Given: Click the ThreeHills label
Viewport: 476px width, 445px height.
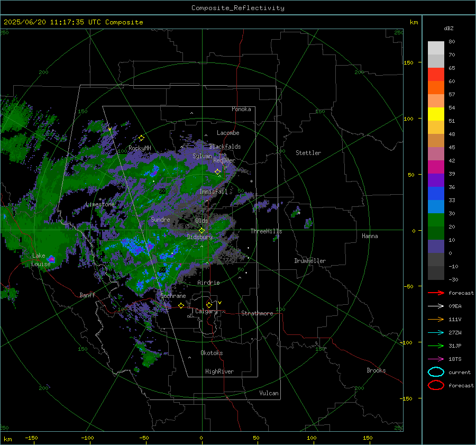Looking at the screenshot, I should tap(266, 231).
